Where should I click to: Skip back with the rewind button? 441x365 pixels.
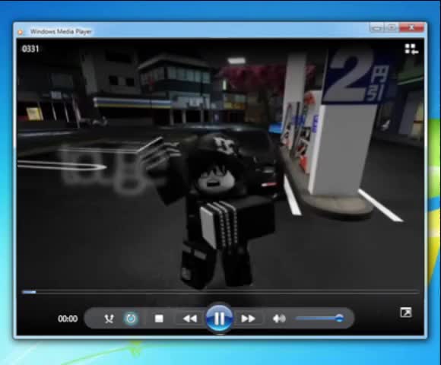pyautogui.click(x=190, y=319)
